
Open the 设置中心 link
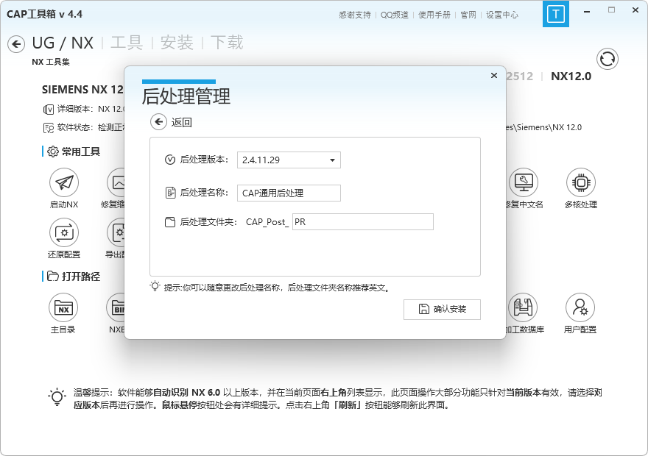coord(502,15)
